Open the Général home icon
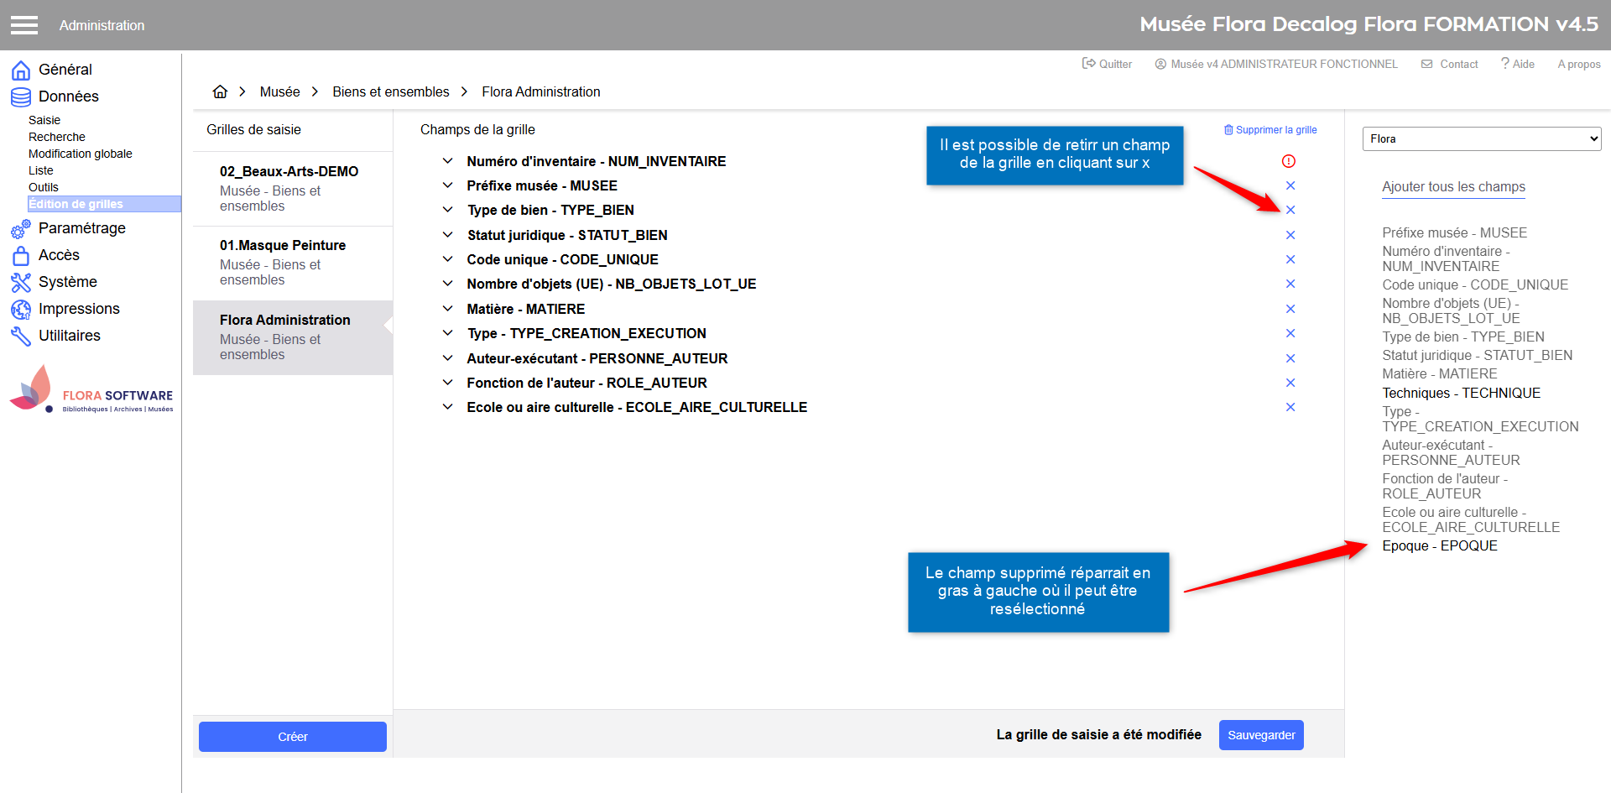1611x793 pixels. point(21,70)
